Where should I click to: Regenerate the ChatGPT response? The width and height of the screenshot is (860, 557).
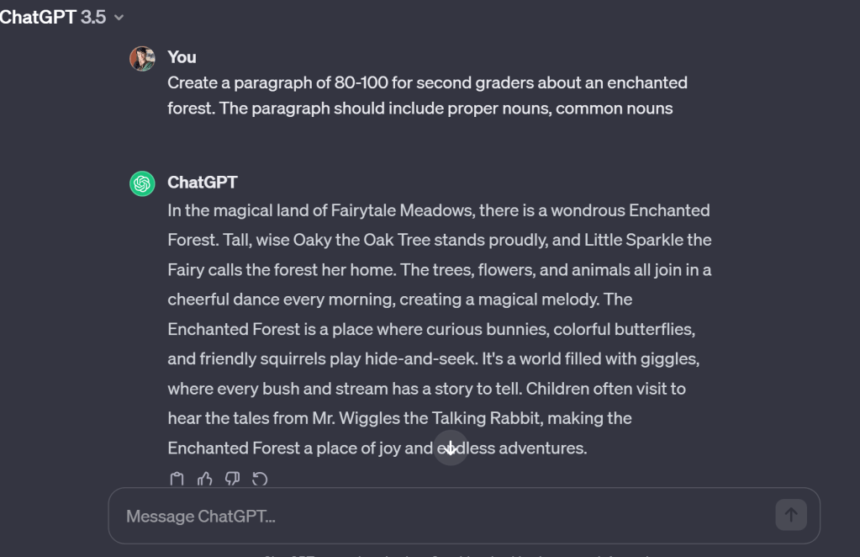click(x=260, y=479)
